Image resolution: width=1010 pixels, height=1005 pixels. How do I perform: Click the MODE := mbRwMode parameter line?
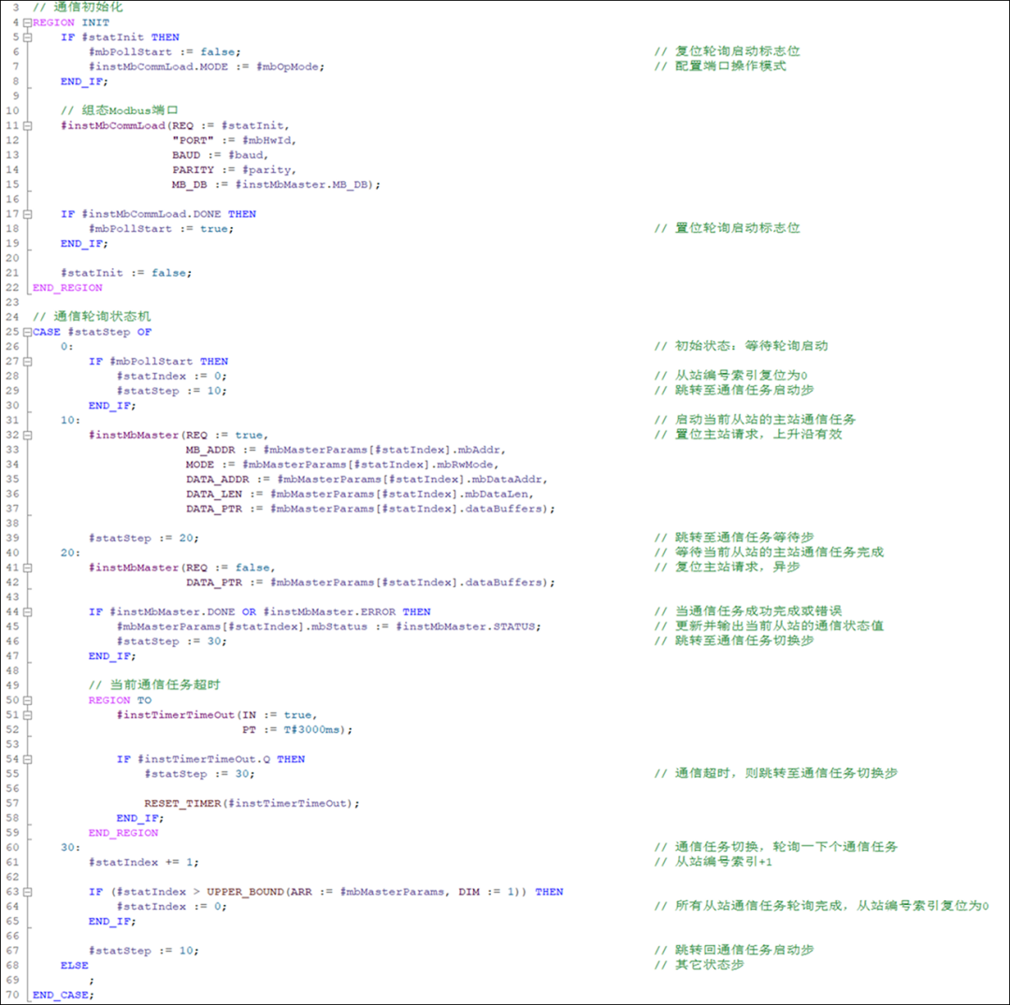pos(342,465)
